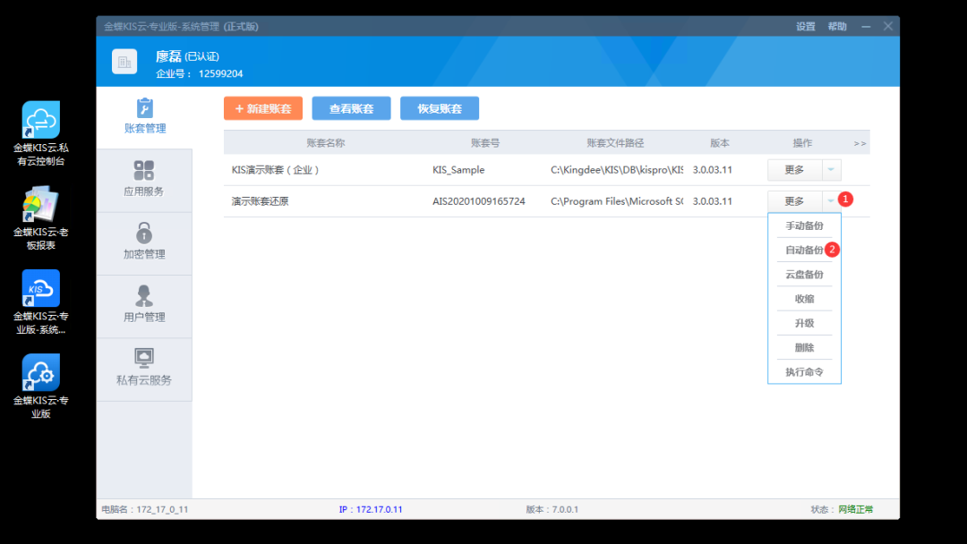Viewport: 967px width, 544px height.
Task: Click the C:\Kingdee\KIS\DB path cell
Action: point(617,170)
